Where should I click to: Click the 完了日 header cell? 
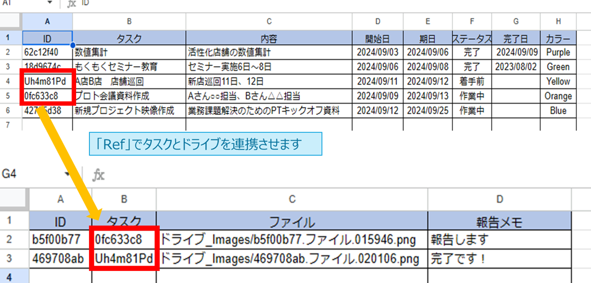pos(516,39)
